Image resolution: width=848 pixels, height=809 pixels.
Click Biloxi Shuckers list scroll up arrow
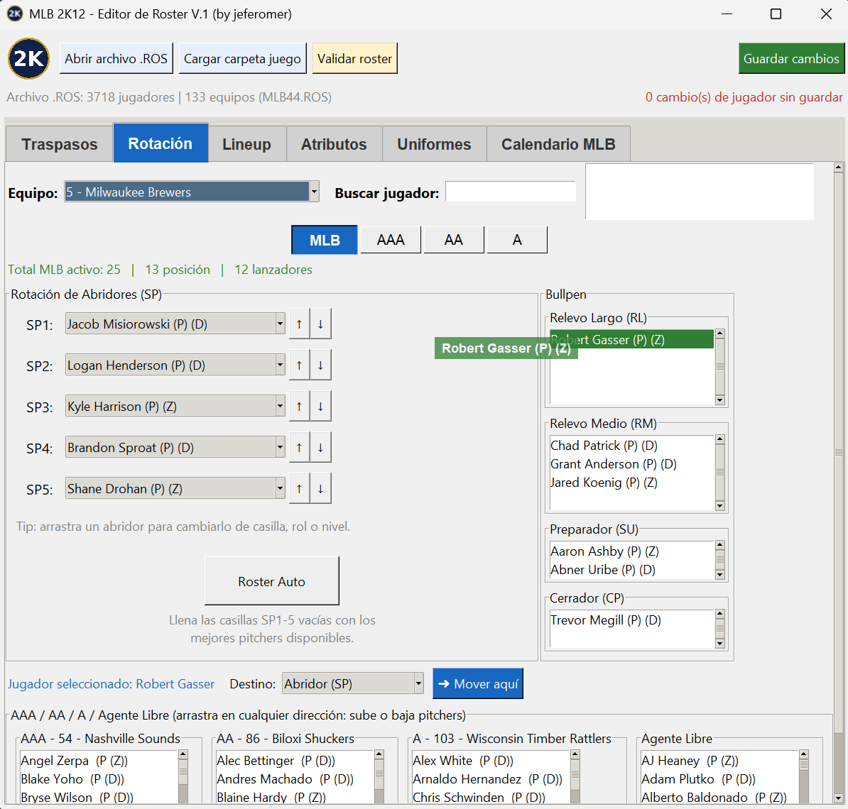[x=379, y=754]
